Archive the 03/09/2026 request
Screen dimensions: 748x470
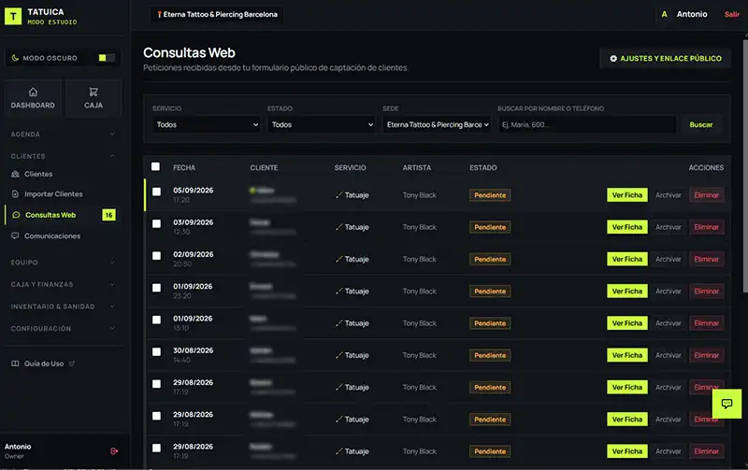tap(668, 227)
